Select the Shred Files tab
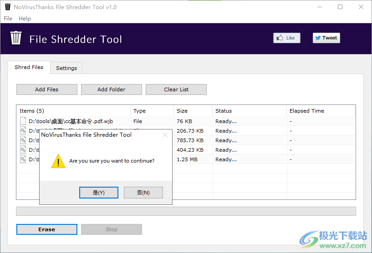Screen dimensions: 372x253 click(29, 67)
